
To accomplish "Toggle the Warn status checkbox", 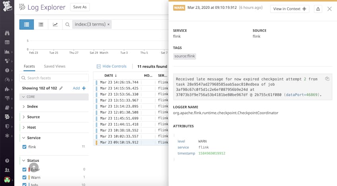I will point(25,177).
